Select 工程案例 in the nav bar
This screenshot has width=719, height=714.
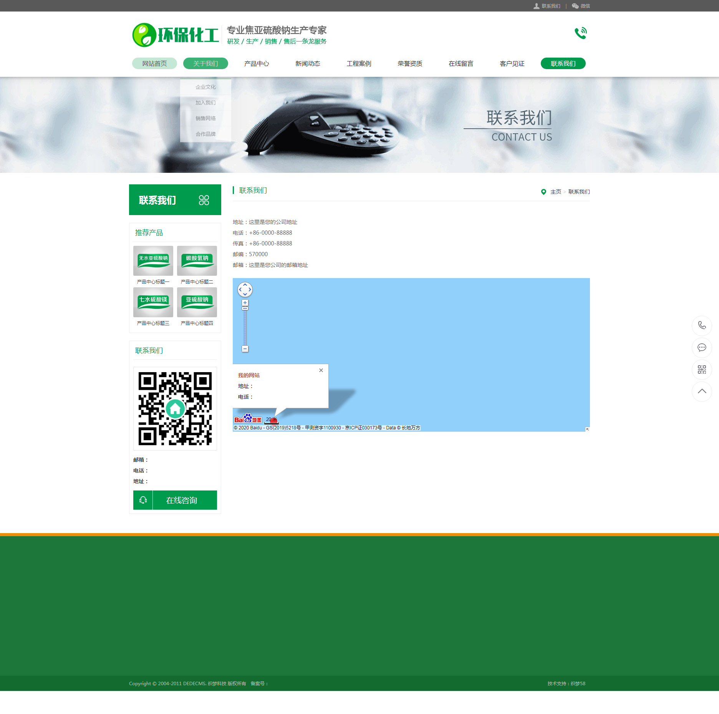359,63
